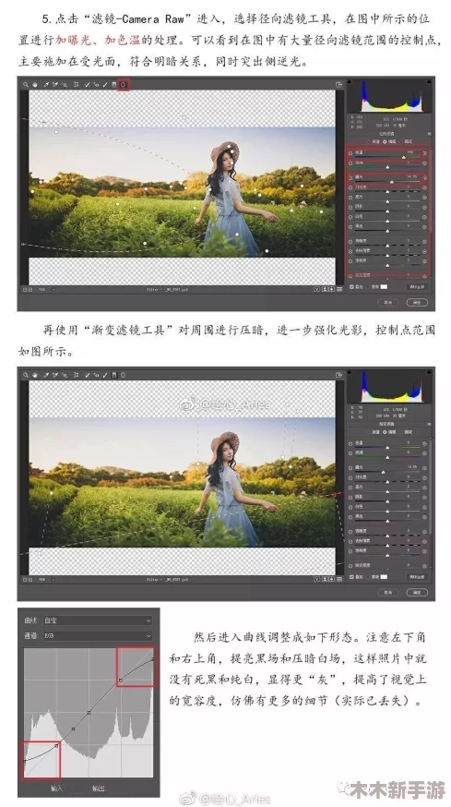Select Hand tool in Radial Filter dialog

[x=35, y=84]
